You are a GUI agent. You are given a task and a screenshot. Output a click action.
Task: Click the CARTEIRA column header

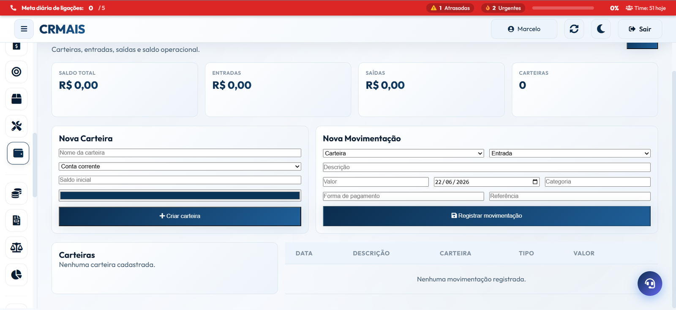pos(455,253)
